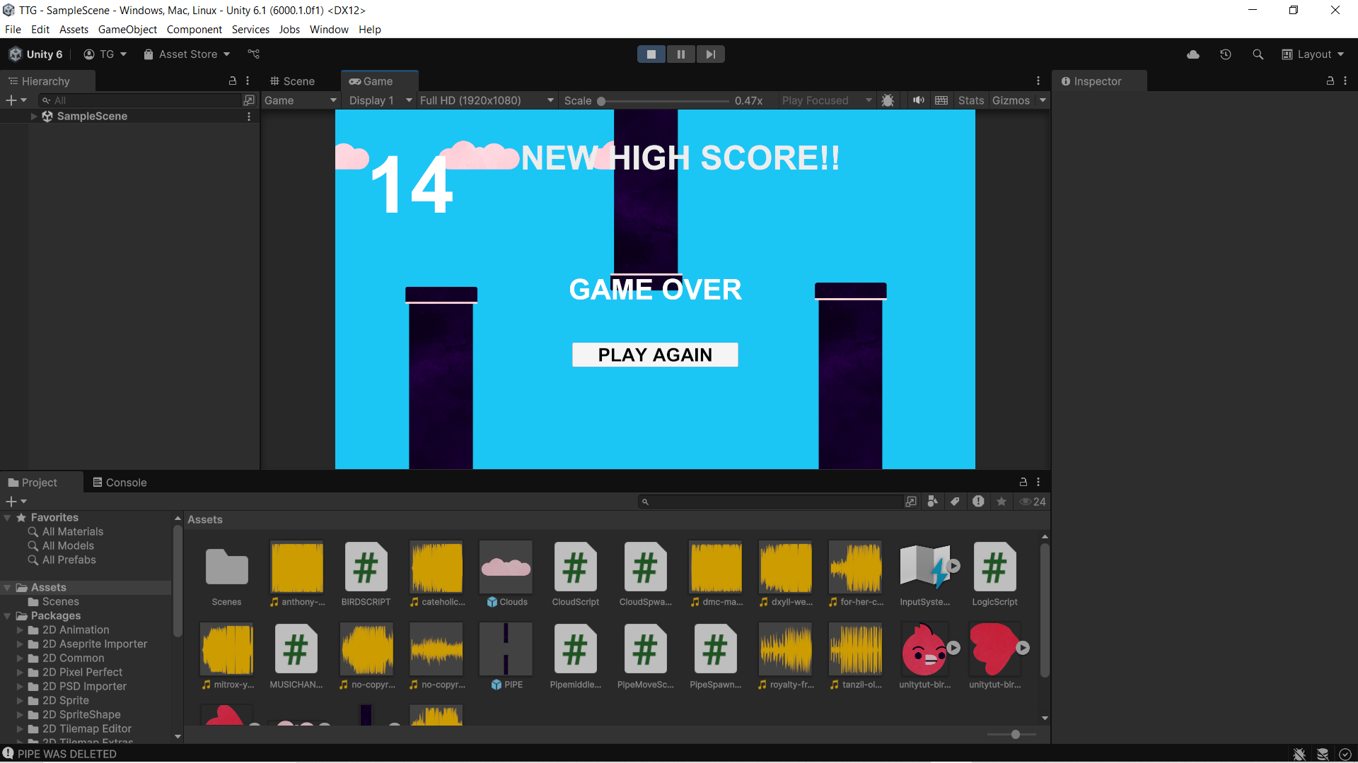Open the Layout selector button
The image size is (1358, 763).
[x=1313, y=54]
